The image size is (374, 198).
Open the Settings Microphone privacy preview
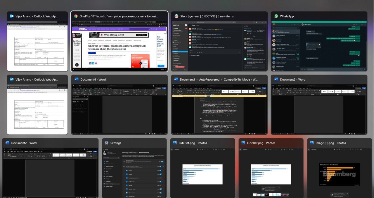click(x=134, y=172)
